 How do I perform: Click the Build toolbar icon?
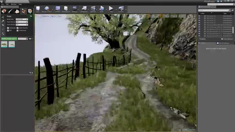102,9
